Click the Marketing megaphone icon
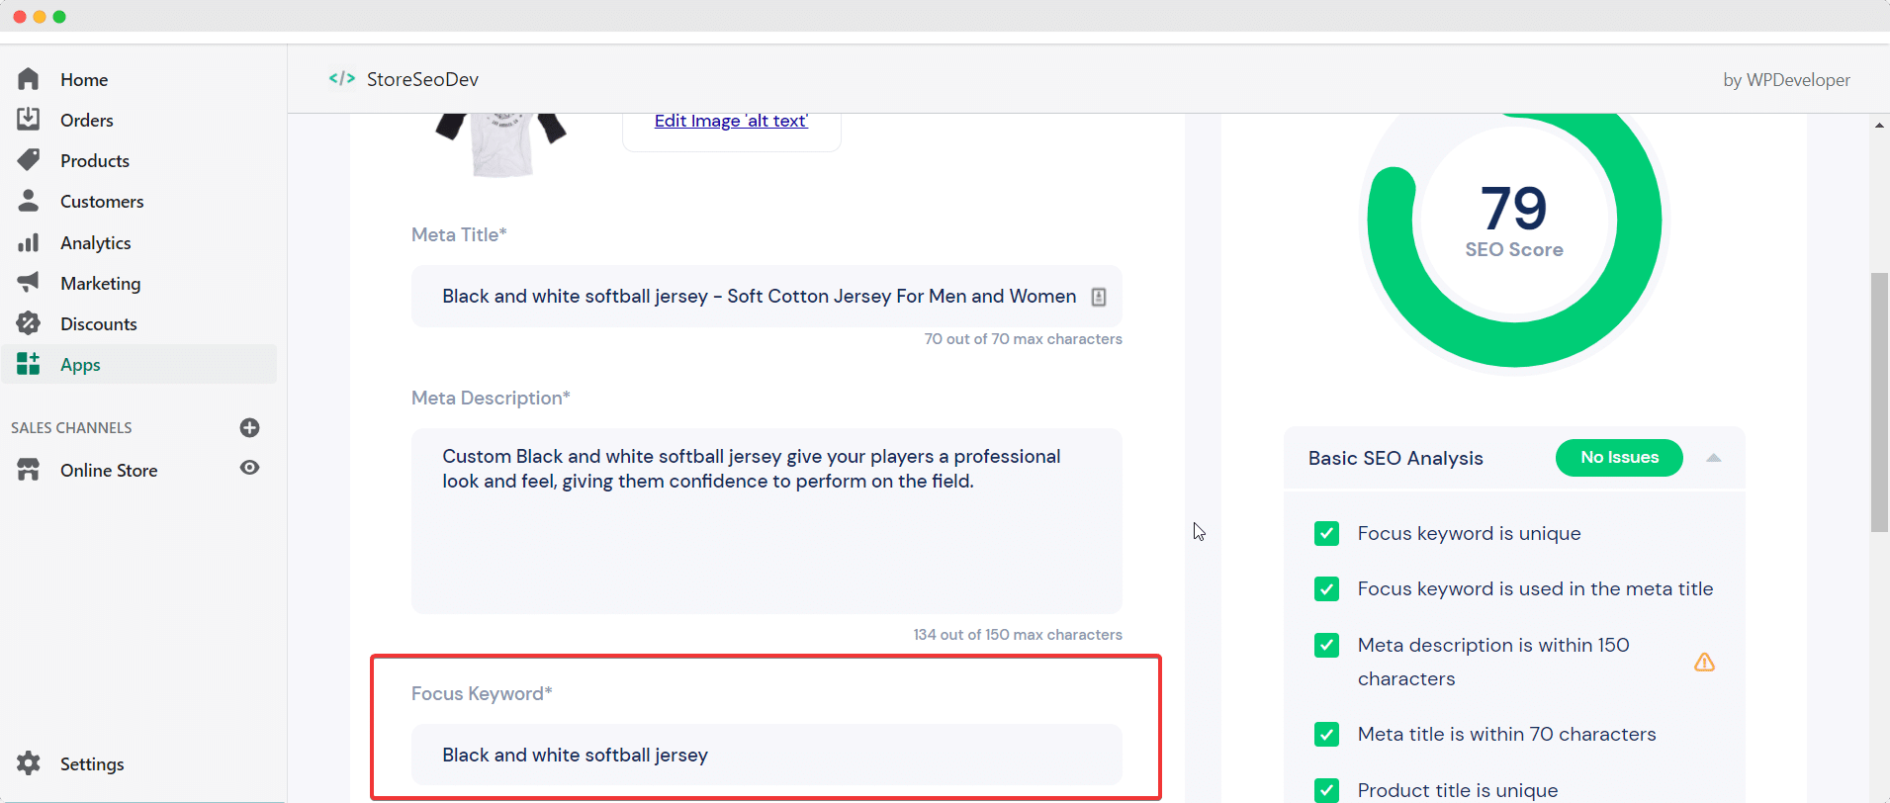This screenshot has width=1890, height=803. coord(29,283)
